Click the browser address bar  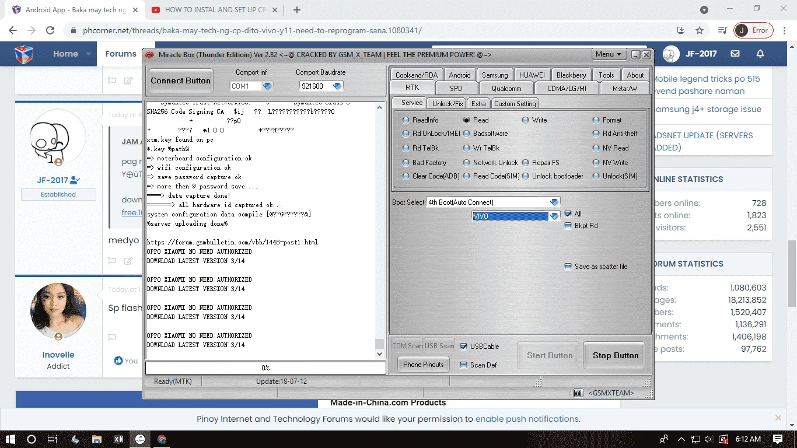coord(373,30)
